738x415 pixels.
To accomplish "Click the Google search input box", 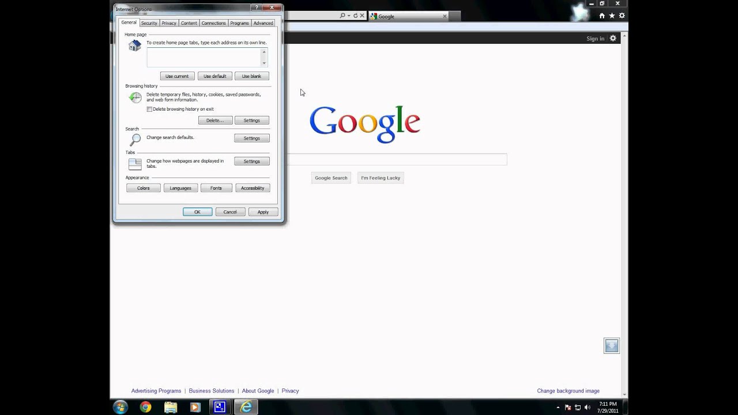I will [x=397, y=160].
